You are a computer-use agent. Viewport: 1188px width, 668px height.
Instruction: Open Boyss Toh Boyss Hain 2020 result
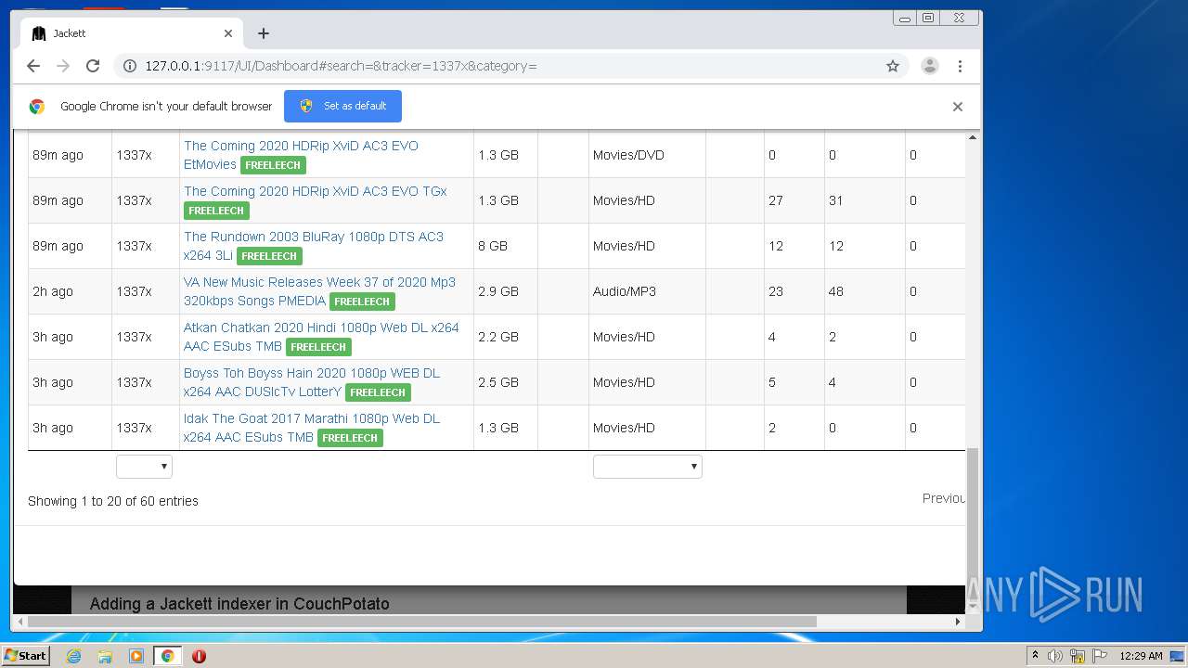[312, 382]
